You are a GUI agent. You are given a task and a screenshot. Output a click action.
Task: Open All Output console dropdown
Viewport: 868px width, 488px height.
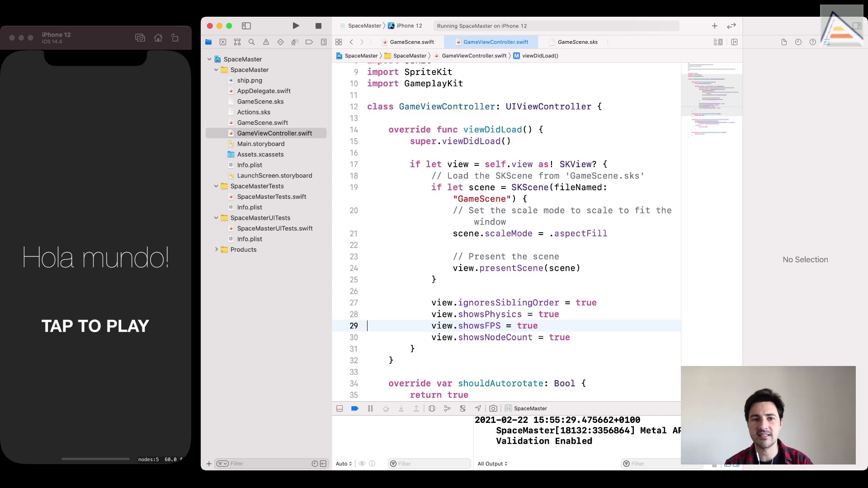pyautogui.click(x=492, y=464)
